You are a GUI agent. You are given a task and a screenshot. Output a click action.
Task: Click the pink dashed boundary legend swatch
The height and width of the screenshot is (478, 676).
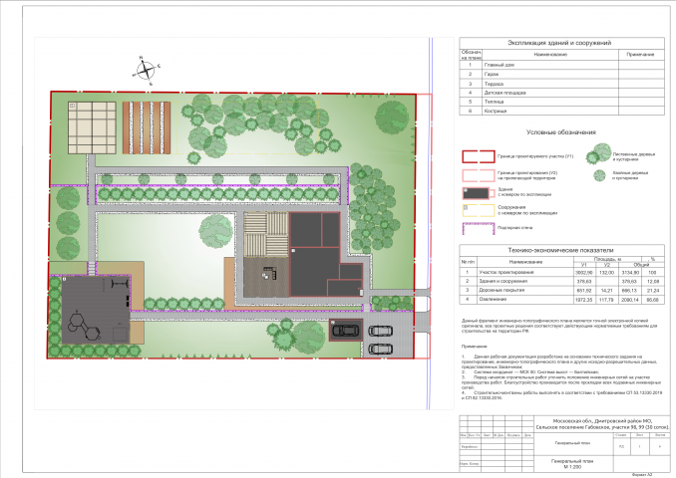(x=479, y=175)
